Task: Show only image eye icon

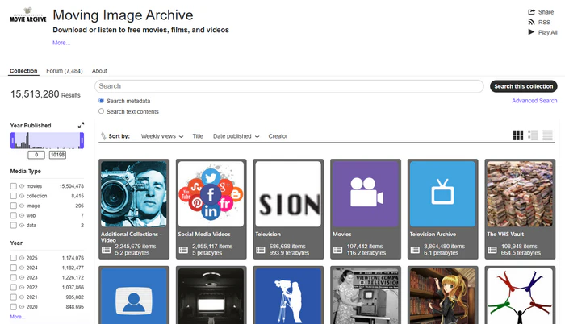Action: (x=22, y=206)
